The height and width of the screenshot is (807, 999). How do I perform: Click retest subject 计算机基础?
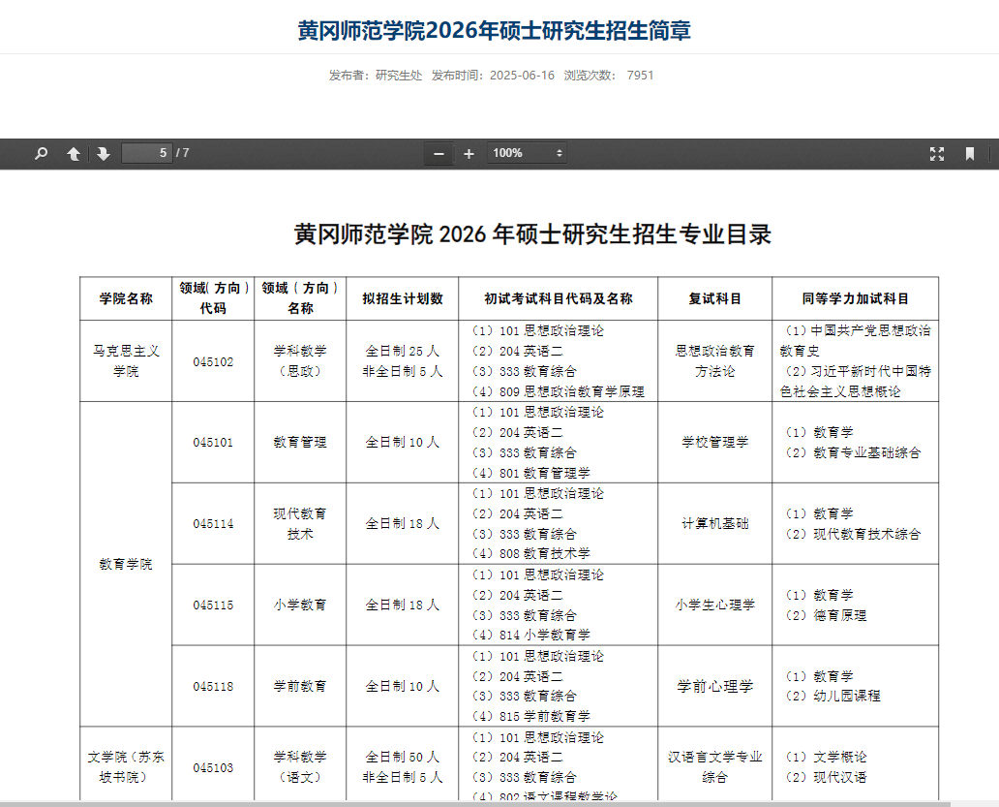[714, 524]
